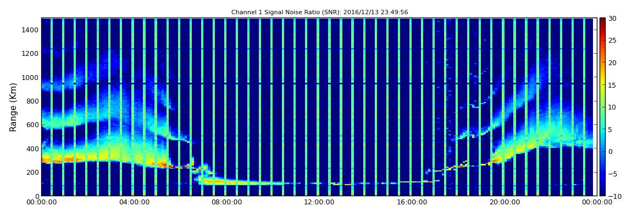The height and width of the screenshot is (223, 632).
Task: Click the 1000 range tick label
Action: click(30, 77)
